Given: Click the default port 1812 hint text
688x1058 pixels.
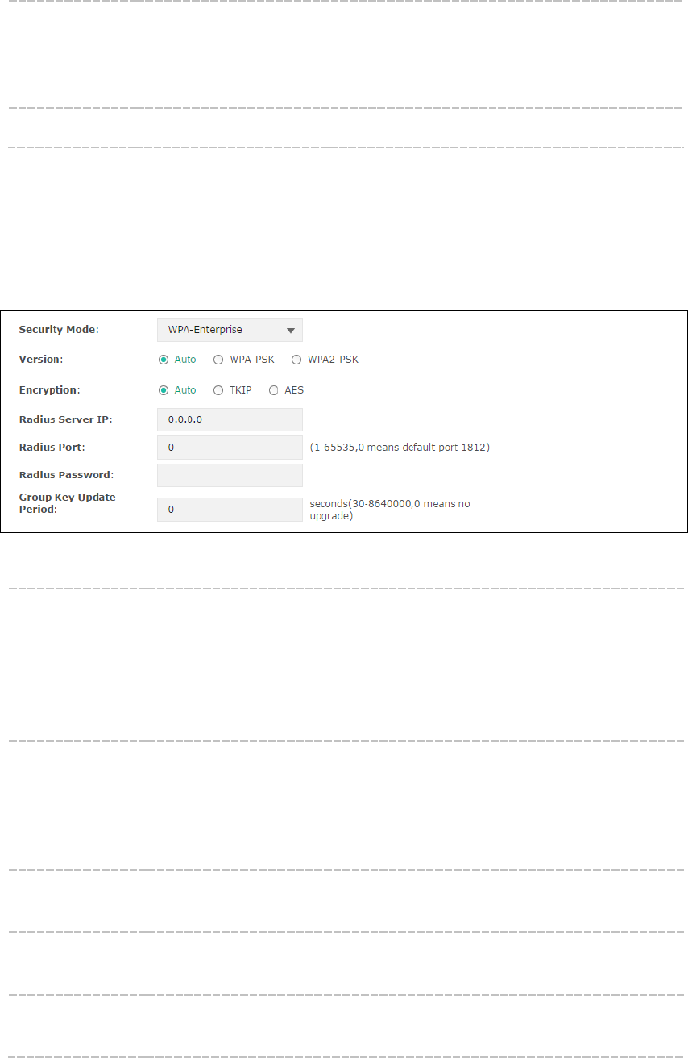Looking at the screenshot, I should (400, 448).
